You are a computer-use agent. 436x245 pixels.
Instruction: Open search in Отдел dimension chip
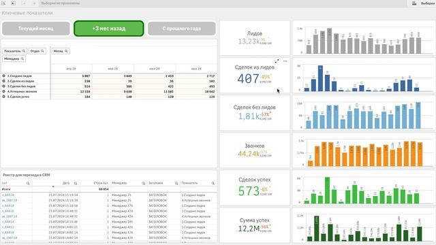(42, 51)
